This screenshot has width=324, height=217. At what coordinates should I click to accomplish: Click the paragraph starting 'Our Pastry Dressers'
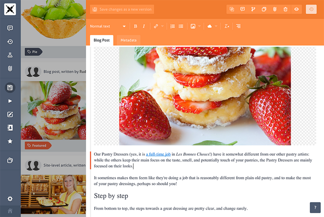(203, 160)
